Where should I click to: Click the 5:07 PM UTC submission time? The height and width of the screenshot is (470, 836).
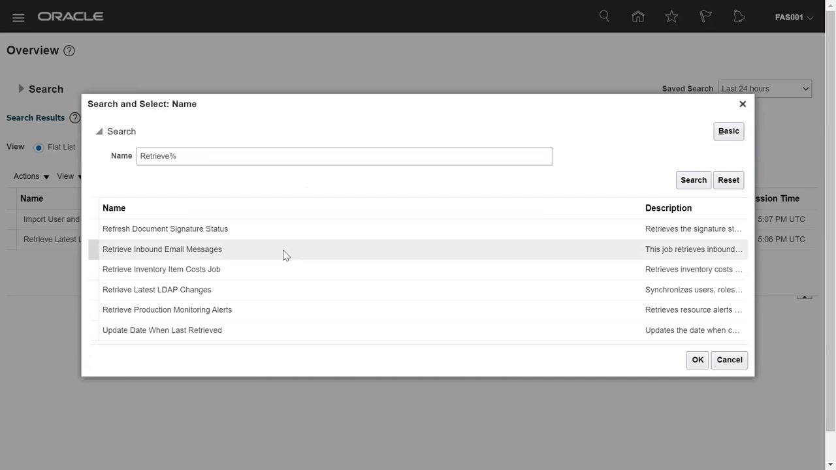coord(781,219)
